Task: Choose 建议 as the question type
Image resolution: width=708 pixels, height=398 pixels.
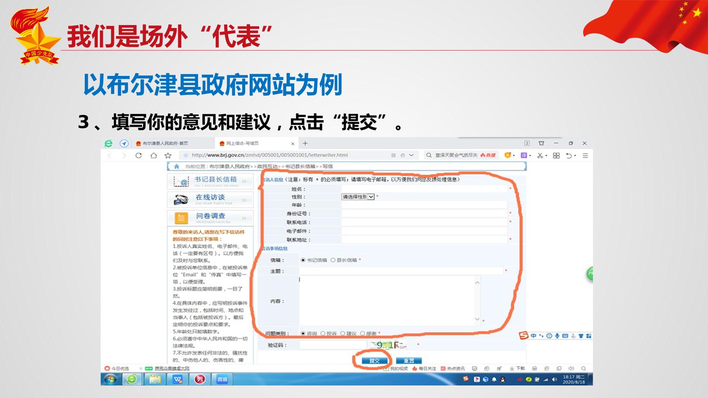Action: (x=343, y=334)
